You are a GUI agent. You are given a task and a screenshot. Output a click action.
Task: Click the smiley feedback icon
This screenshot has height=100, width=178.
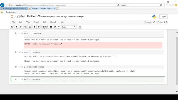tap(176, 5)
